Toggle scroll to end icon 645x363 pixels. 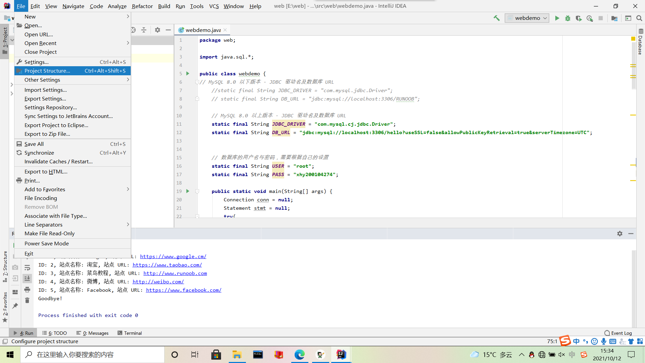[27, 278]
